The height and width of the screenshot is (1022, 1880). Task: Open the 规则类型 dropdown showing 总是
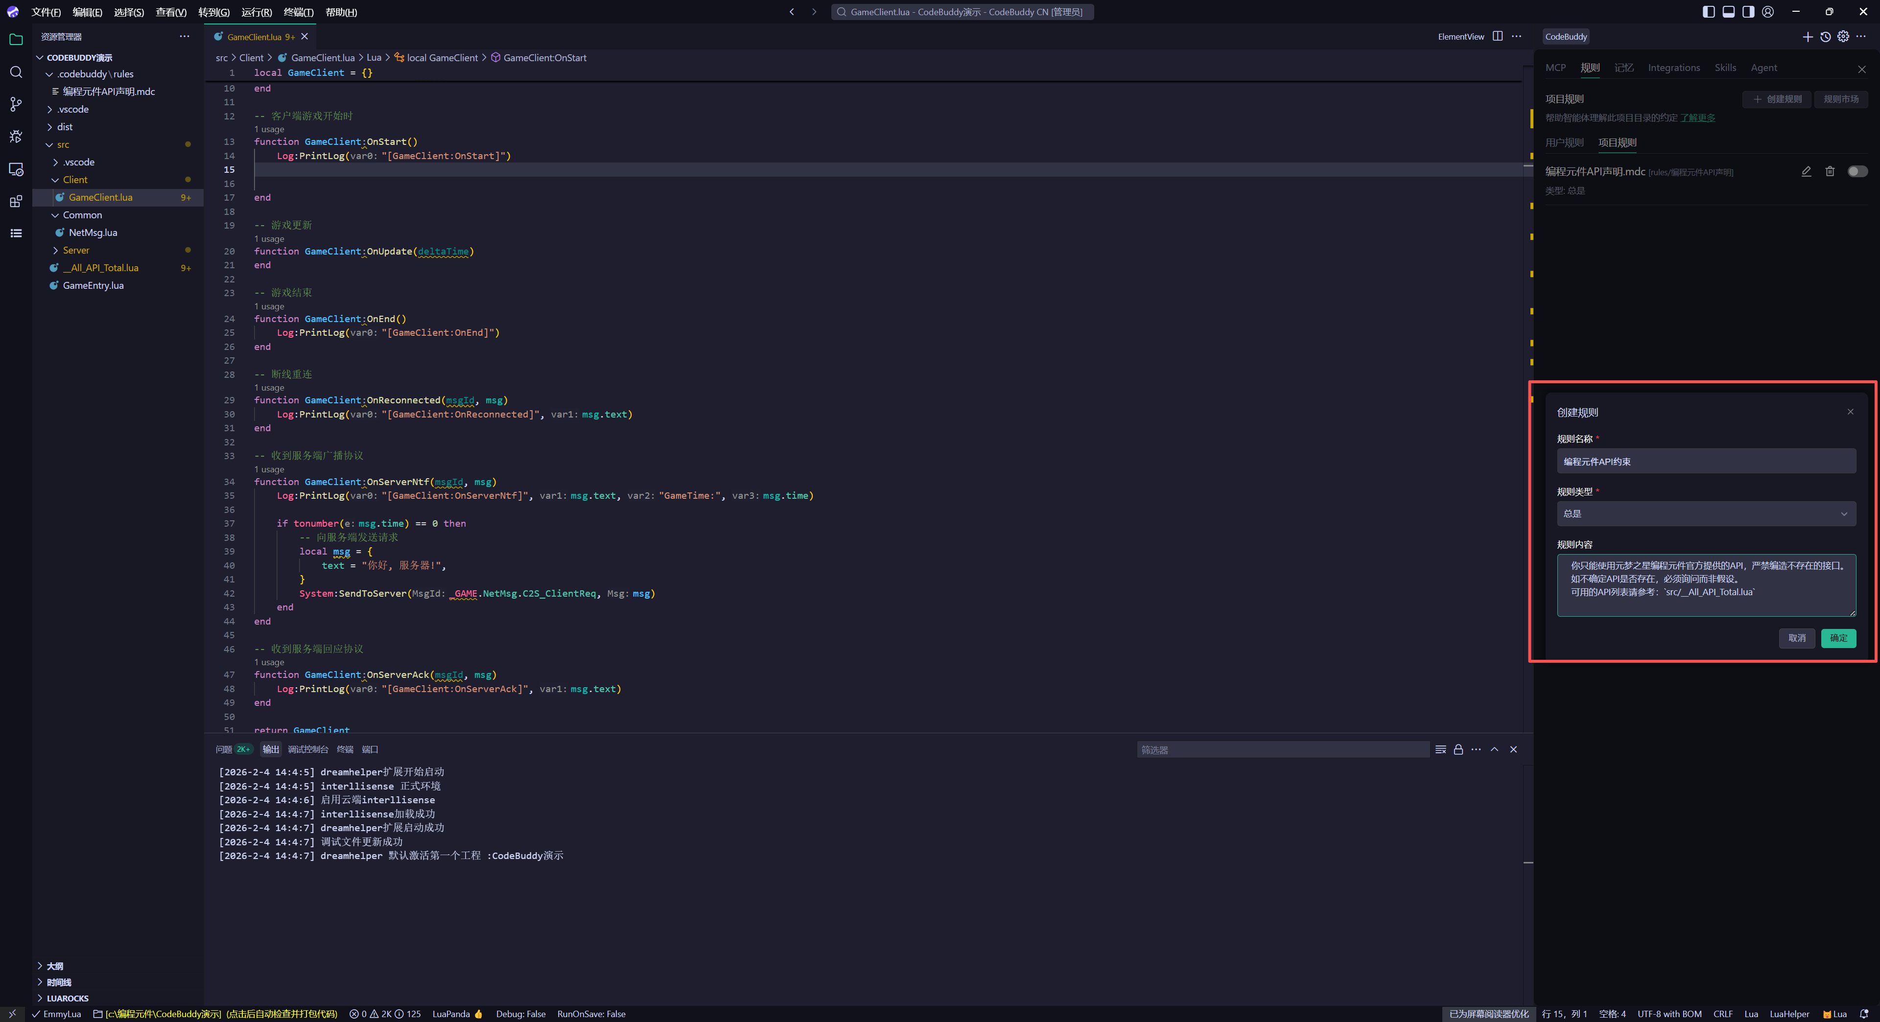[x=1706, y=513]
